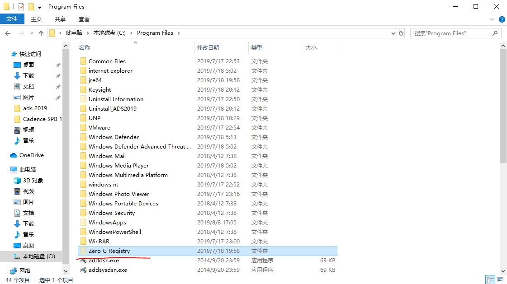Expand the ribbon with the chevron
Screen dimensions: 507x284
492,19
